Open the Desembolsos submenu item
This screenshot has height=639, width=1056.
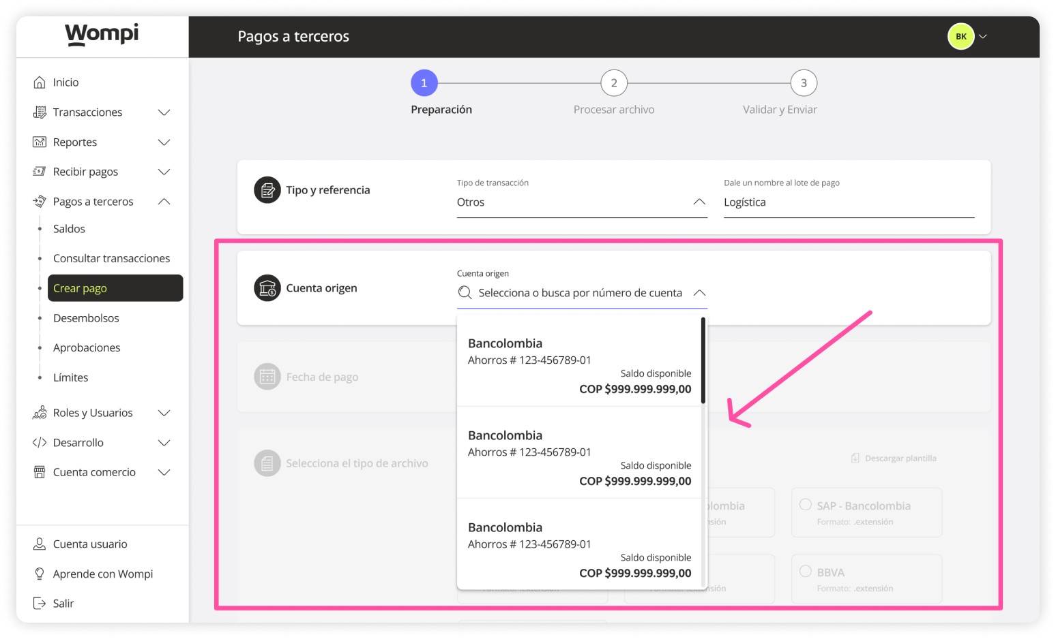(x=86, y=318)
